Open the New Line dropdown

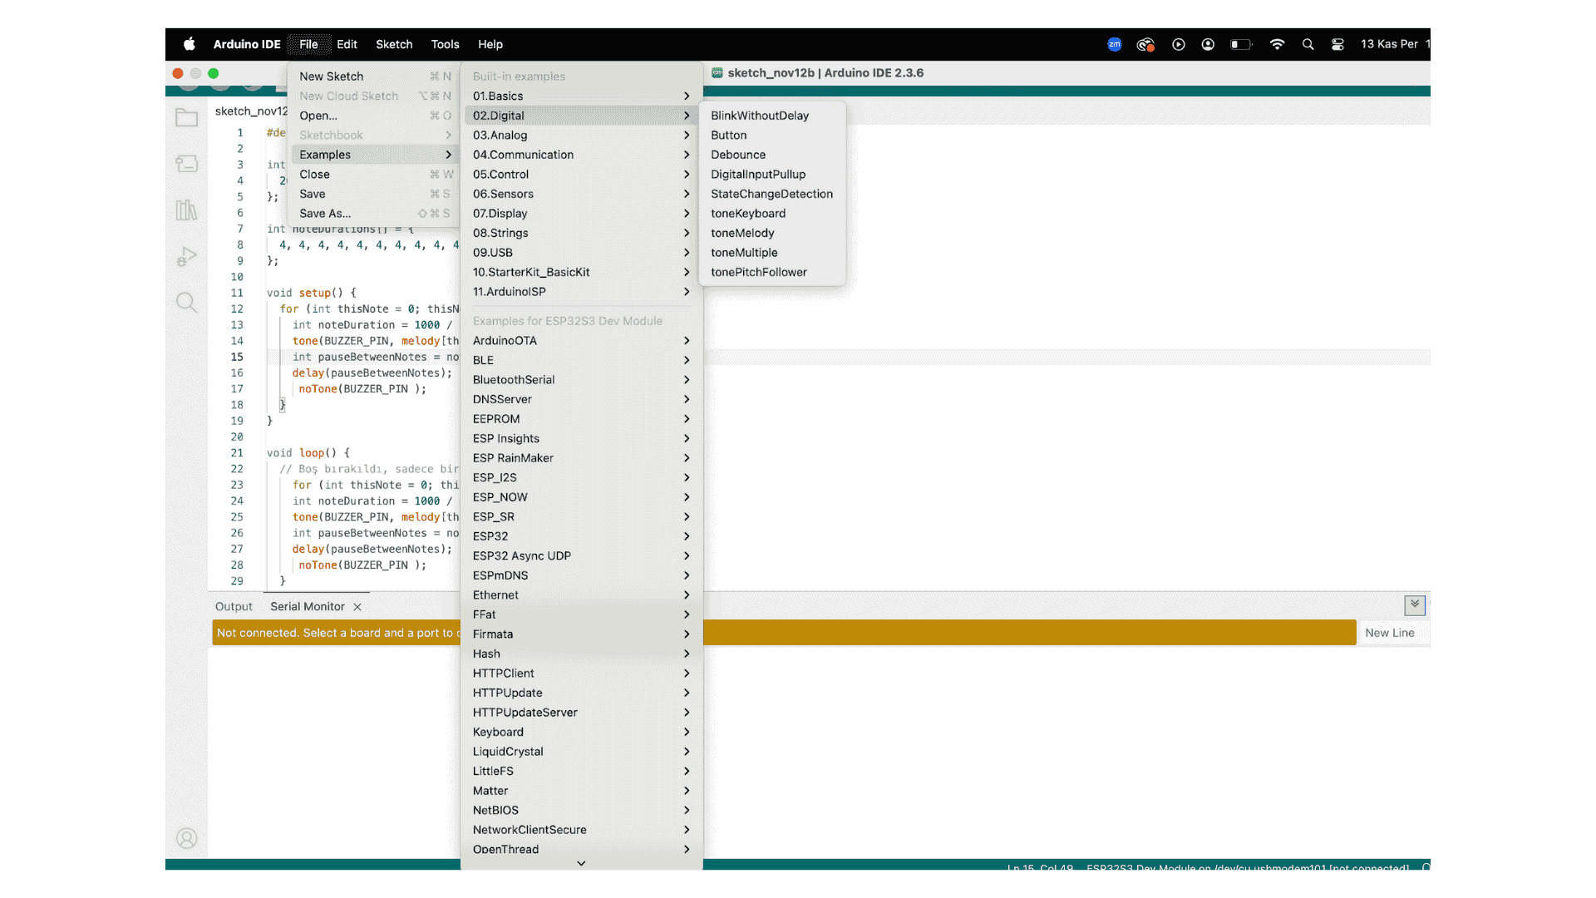click(x=1389, y=633)
